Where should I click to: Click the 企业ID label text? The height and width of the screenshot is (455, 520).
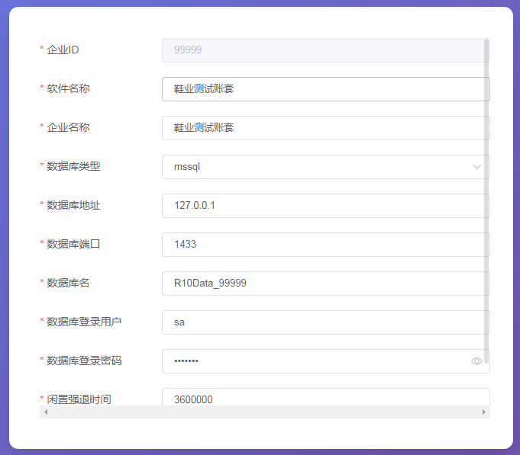[x=63, y=50]
